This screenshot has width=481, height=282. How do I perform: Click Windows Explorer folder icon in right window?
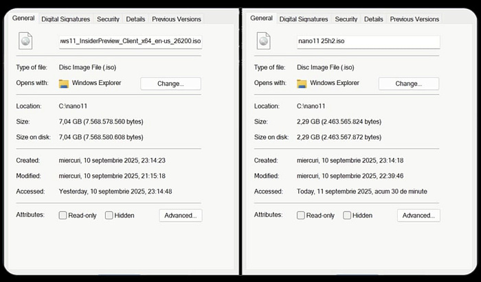pos(302,84)
